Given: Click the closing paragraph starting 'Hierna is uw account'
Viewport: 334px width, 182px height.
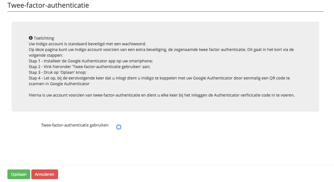Looking at the screenshot, I should 162,95.
